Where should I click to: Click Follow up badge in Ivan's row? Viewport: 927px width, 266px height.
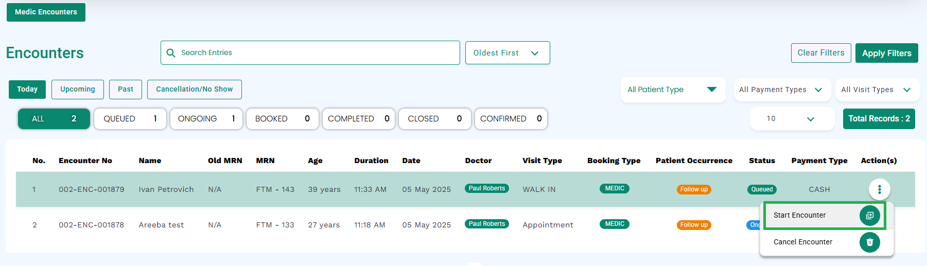(x=694, y=189)
